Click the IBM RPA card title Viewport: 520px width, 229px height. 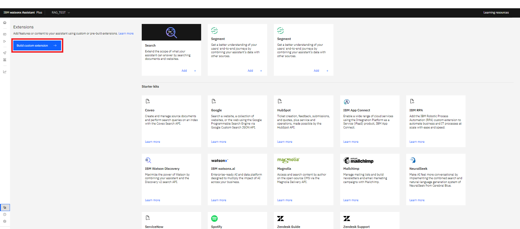416,110
